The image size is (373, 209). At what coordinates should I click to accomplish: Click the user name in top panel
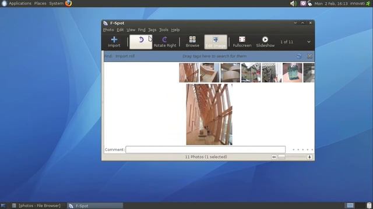[357, 3]
